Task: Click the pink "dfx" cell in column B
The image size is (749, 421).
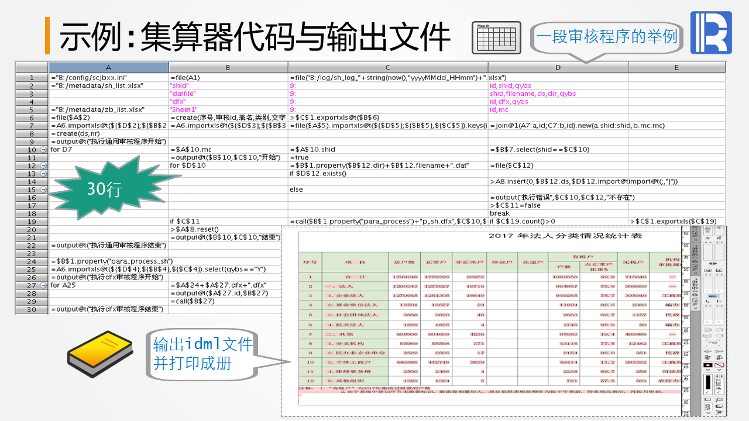Action: coord(228,102)
